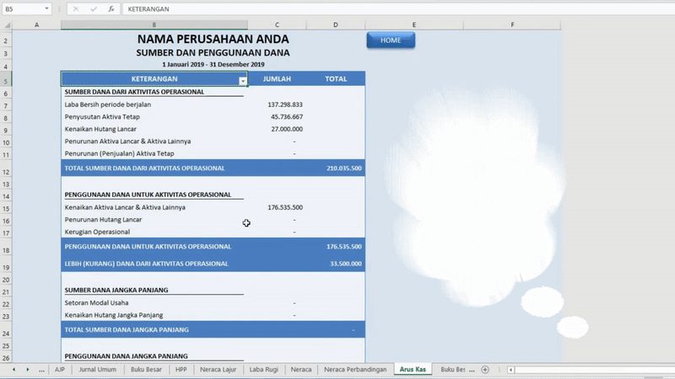The height and width of the screenshot is (379, 675).
Task: Select the Buku Besar sheet tab
Action: [x=146, y=370]
